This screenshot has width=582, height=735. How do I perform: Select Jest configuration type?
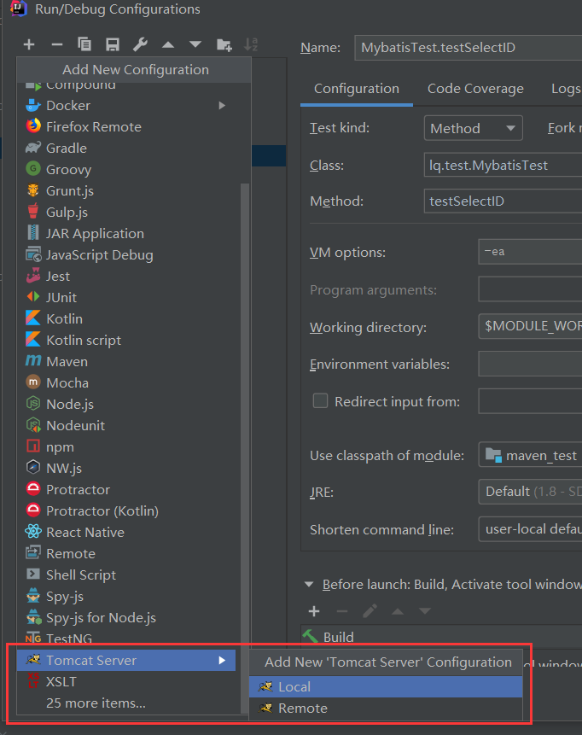126,276
